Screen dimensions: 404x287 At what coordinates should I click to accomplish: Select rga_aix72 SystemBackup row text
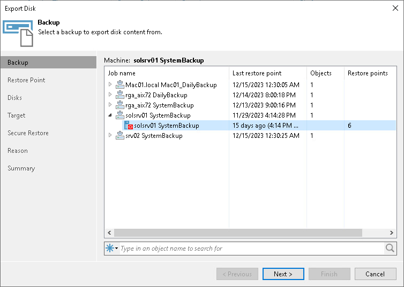click(x=160, y=105)
